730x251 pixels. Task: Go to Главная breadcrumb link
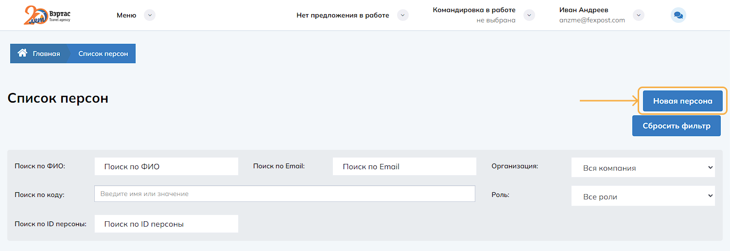[x=46, y=54]
